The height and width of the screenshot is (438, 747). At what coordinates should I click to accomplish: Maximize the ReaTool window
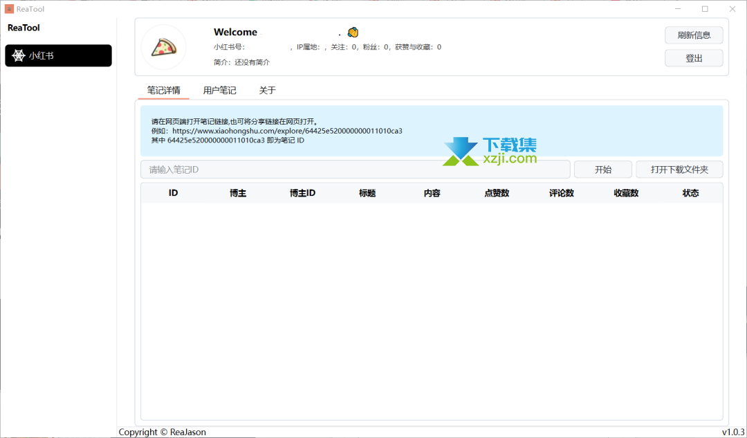pos(705,8)
